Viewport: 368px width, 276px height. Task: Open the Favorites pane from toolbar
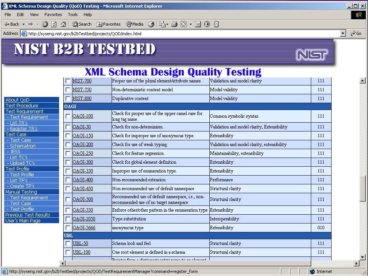108,24
